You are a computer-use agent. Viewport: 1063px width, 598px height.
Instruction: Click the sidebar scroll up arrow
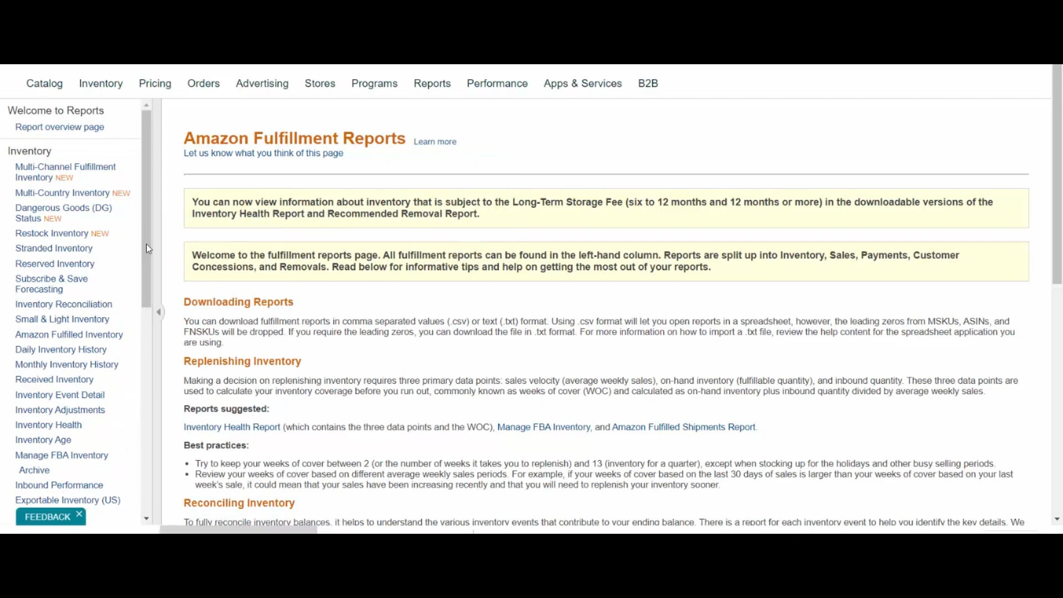pyautogui.click(x=146, y=105)
